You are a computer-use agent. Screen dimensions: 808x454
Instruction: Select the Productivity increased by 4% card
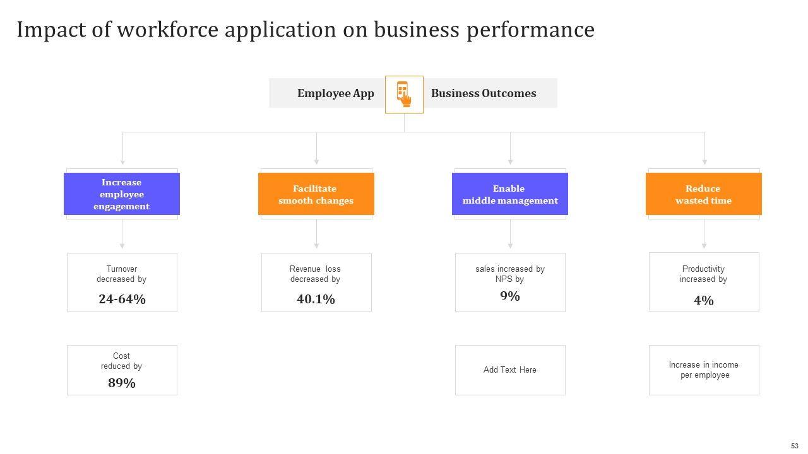[x=704, y=282]
